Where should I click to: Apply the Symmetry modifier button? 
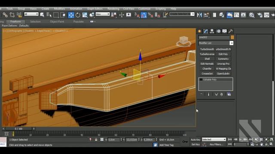click(223, 59)
